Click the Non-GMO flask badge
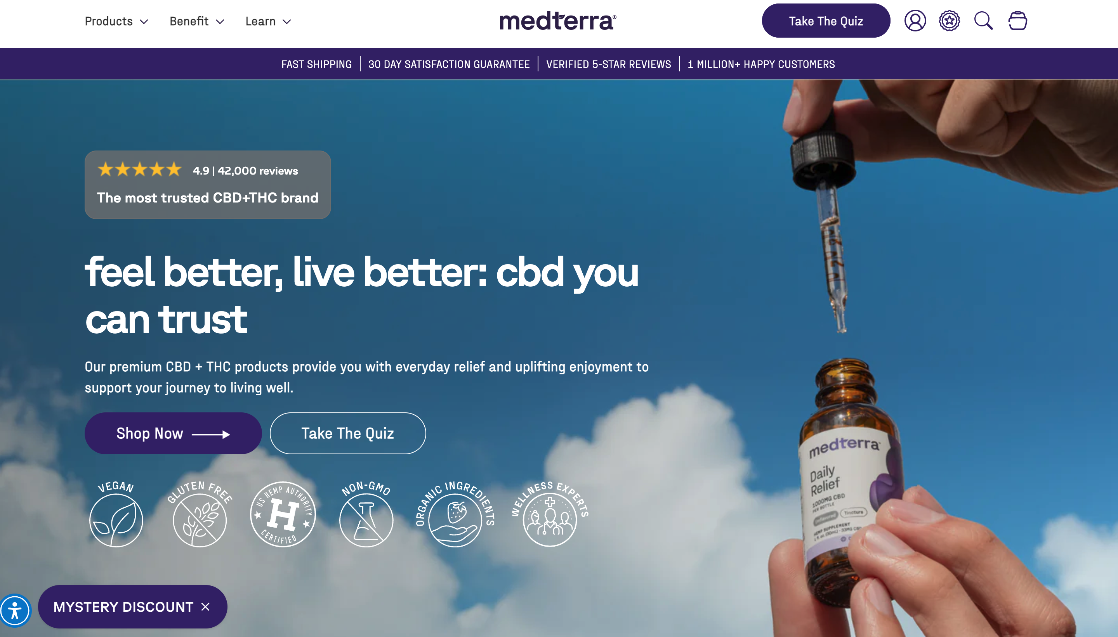The width and height of the screenshot is (1118, 637). pyautogui.click(x=366, y=514)
